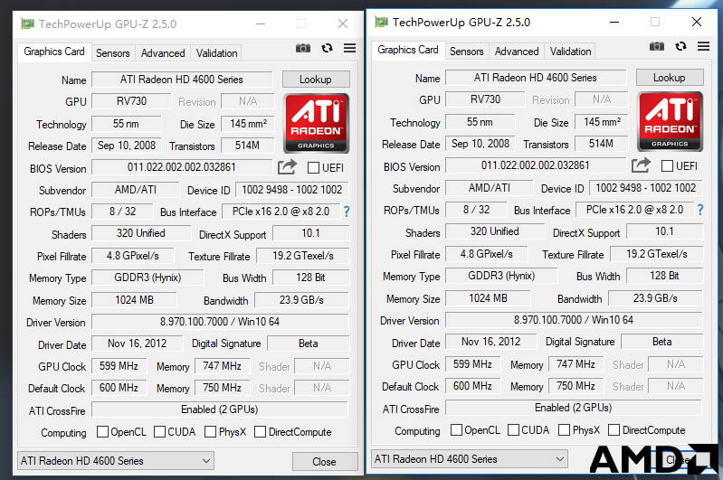
Task: Click the Memory Type field in right window
Action: click(501, 276)
